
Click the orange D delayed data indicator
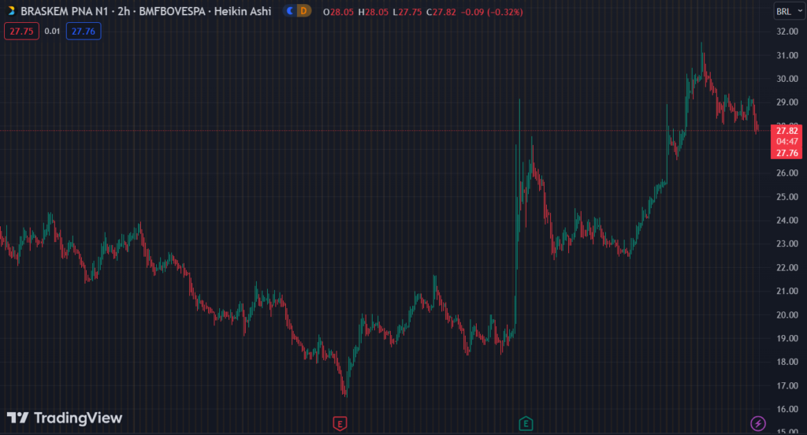[303, 11]
